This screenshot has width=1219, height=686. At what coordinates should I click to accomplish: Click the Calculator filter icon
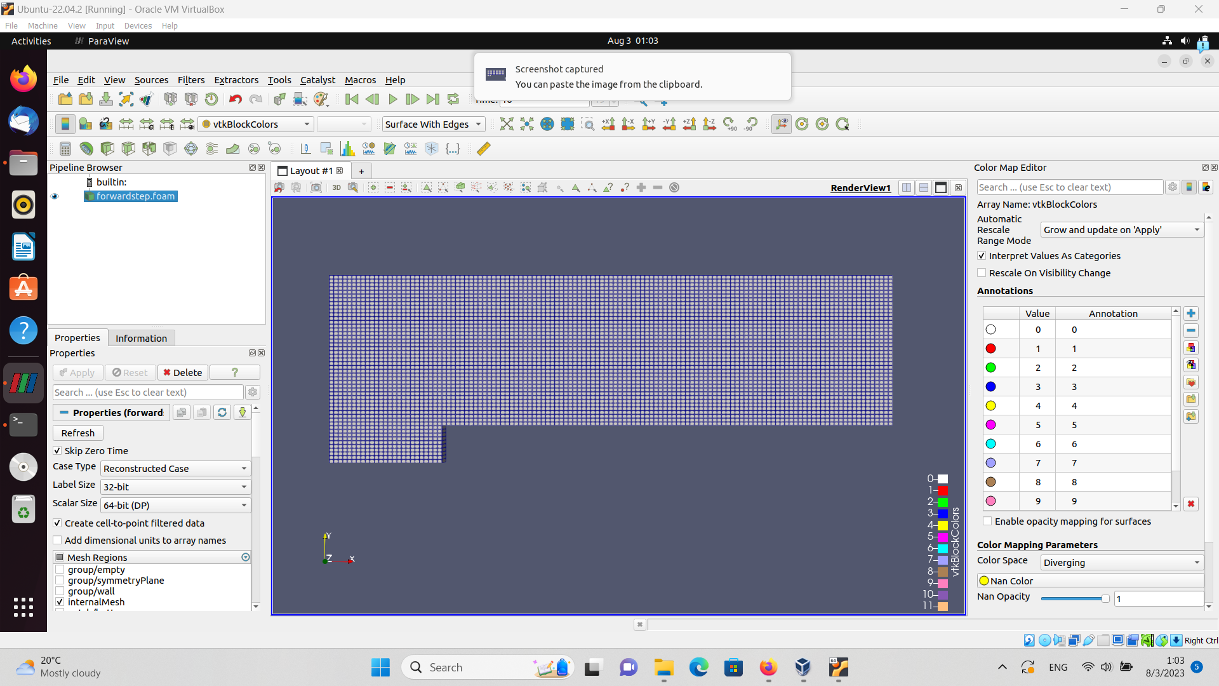pos(65,149)
